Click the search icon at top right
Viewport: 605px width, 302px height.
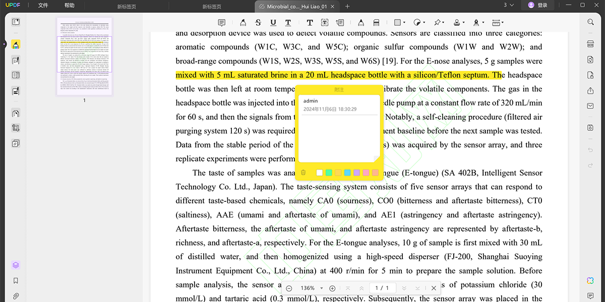(x=590, y=22)
